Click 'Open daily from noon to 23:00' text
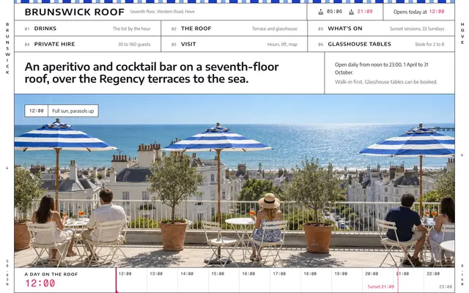 (381, 68)
